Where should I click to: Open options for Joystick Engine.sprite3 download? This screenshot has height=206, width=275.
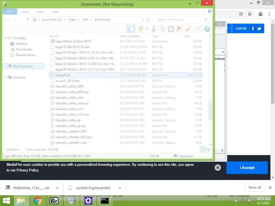click(x=120, y=188)
